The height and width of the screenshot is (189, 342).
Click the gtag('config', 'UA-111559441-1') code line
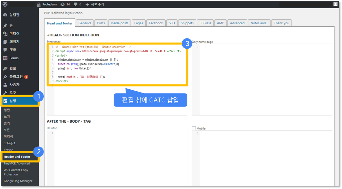(81, 77)
